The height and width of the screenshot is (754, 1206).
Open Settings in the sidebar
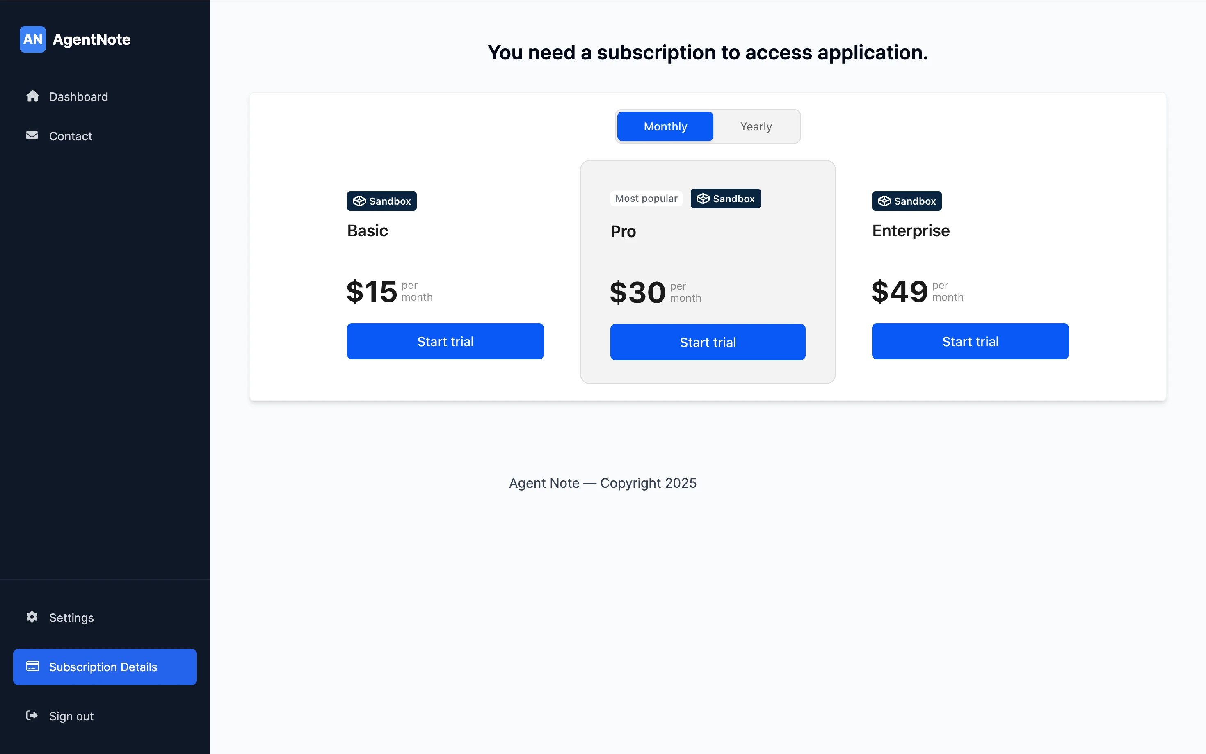(71, 618)
